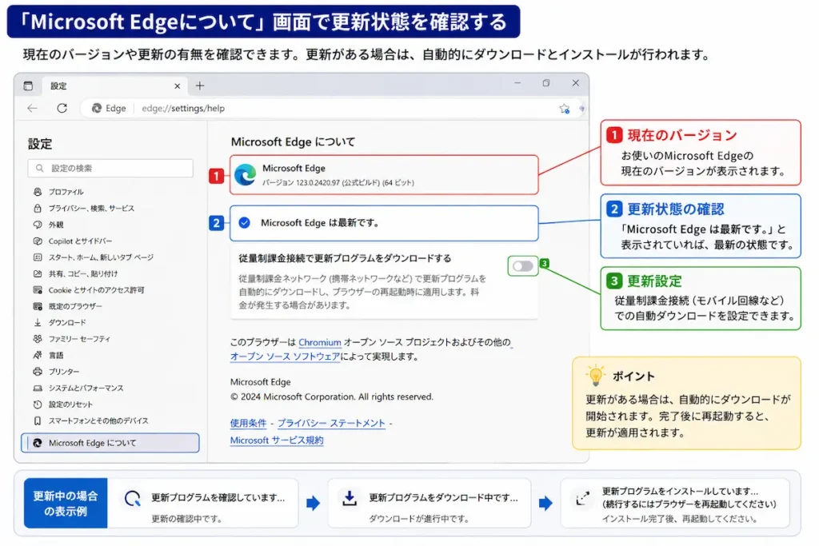This screenshot has height=546, width=819.
Task: Click the download icon in 更新プログラムをダウンロード中です example
Action: click(350, 499)
